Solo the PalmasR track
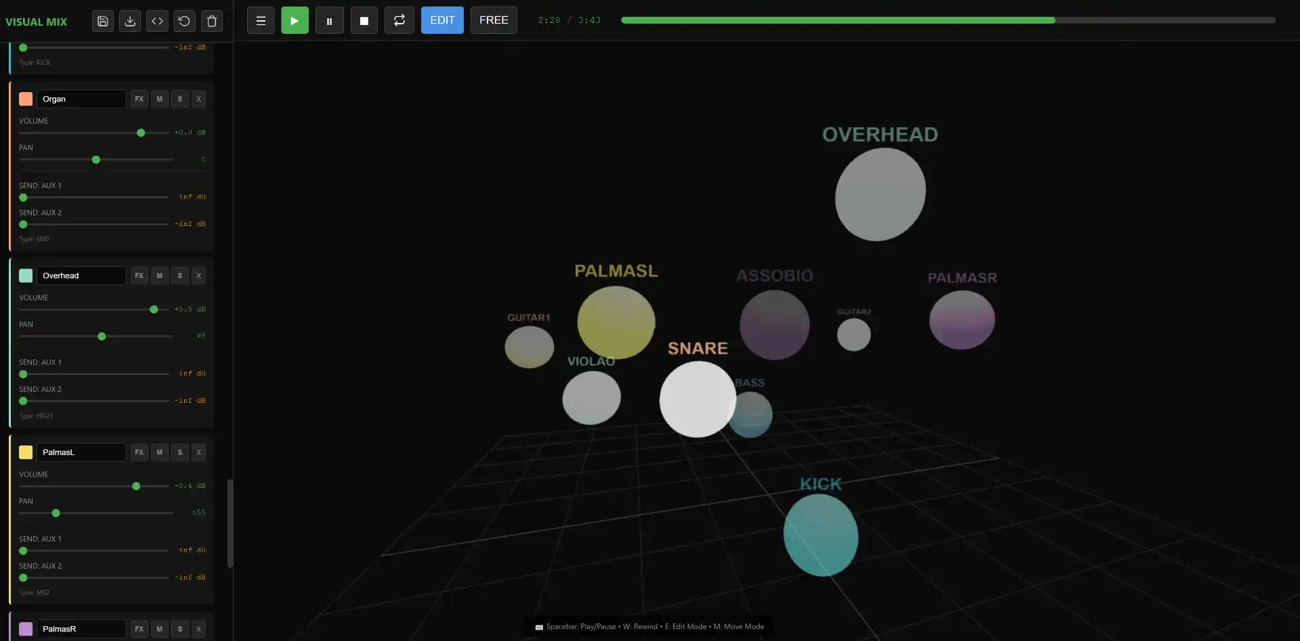The image size is (1300, 641). (x=179, y=629)
